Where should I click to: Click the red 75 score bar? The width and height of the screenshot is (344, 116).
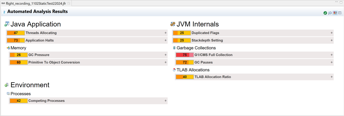tap(185, 55)
